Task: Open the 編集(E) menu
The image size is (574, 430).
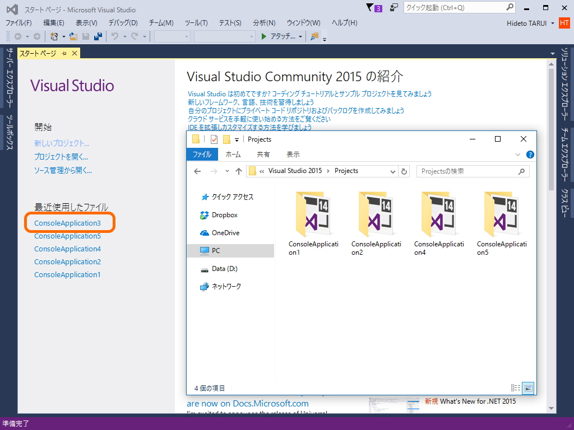Action: pos(53,22)
